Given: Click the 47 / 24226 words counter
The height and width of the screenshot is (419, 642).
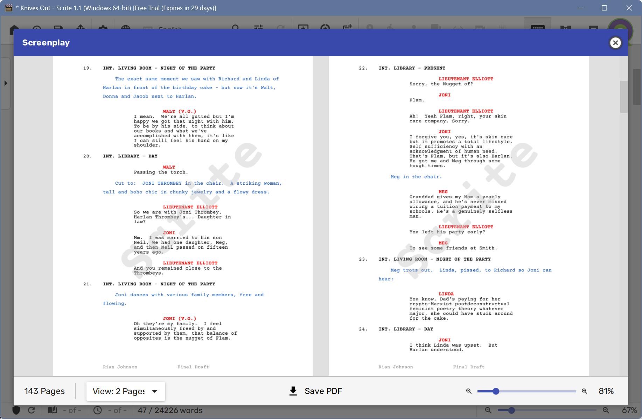Looking at the screenshot, I should 170,410.
